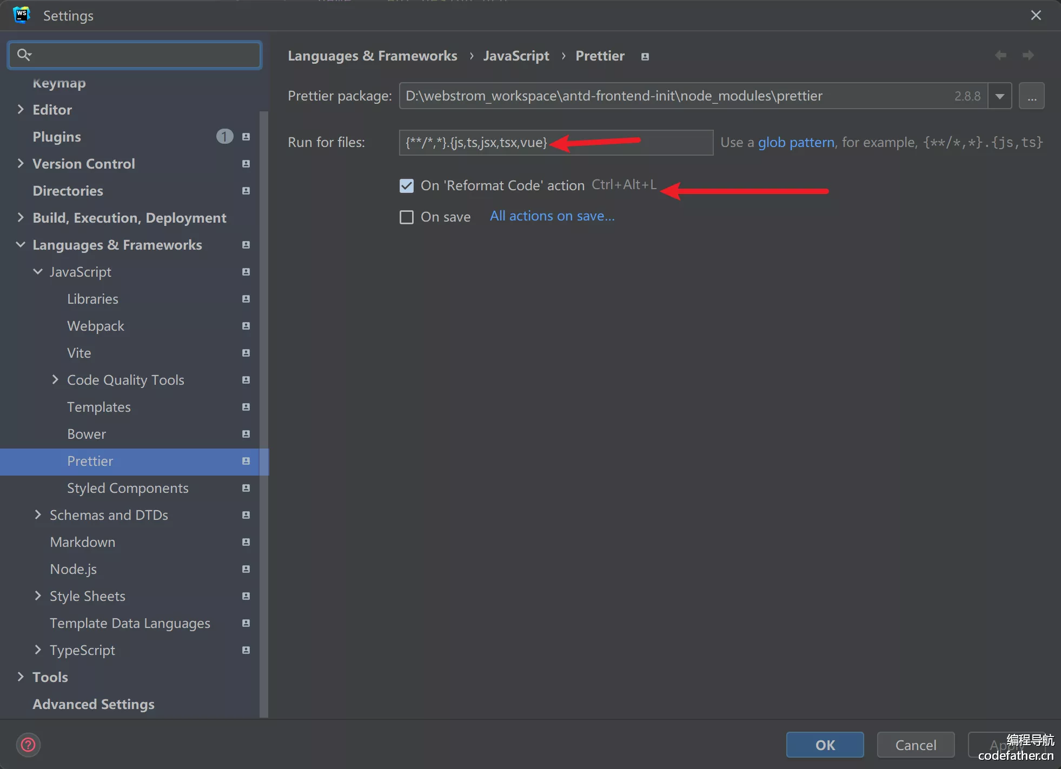This screenshot has height=769, width=1061.
Task: Open the help question mark icon
Action: pyautogui.click(x=28, y=745)
